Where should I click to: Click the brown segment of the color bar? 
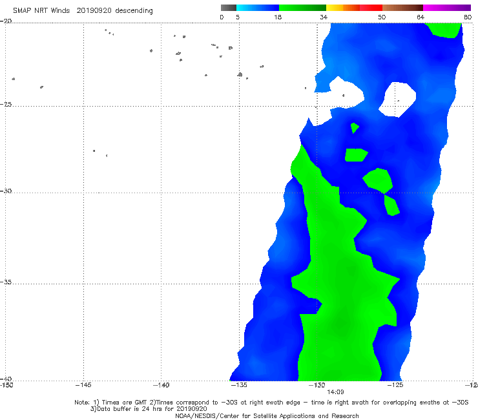pyautogui.click(x=402, y=8)
